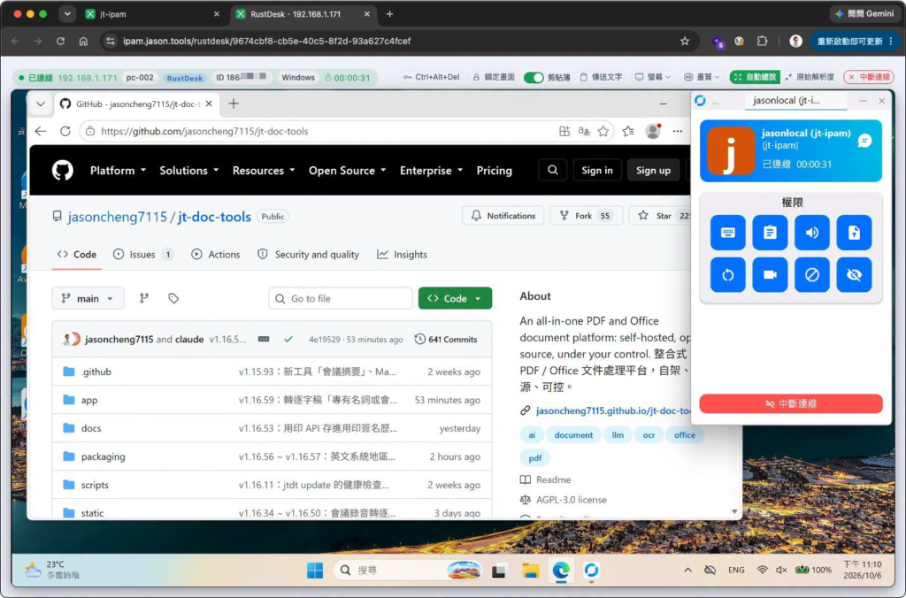Toggle clipboard permission in RustDesk panel

click(x=770, y=233)
